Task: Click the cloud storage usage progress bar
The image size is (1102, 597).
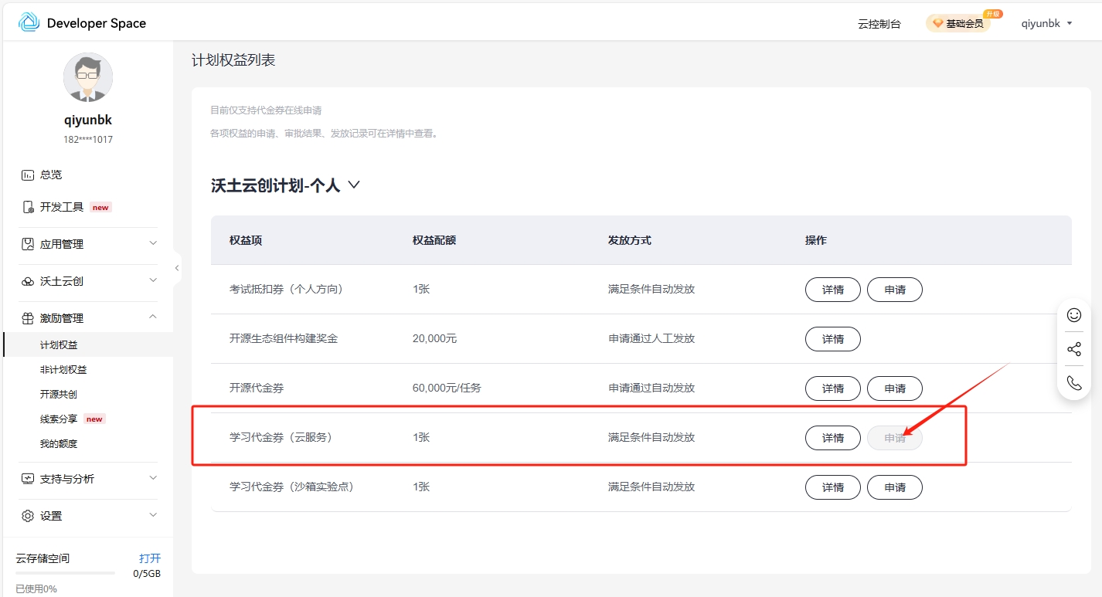Action: tap(65, 573)
